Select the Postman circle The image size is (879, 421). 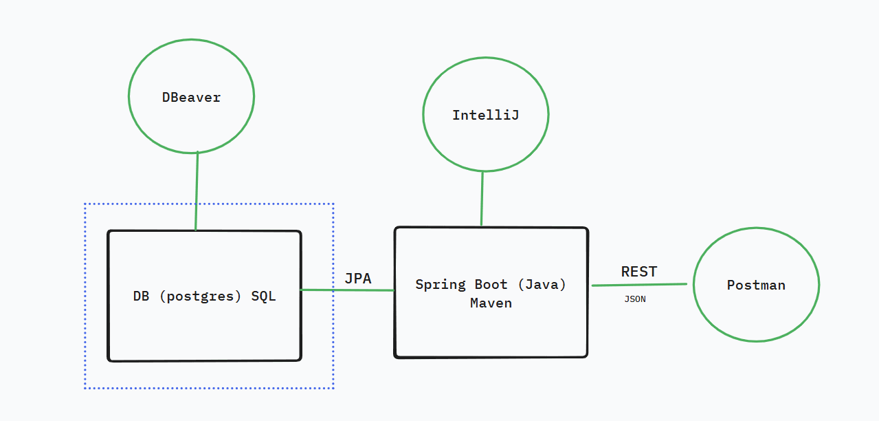(x=756, y=284)
